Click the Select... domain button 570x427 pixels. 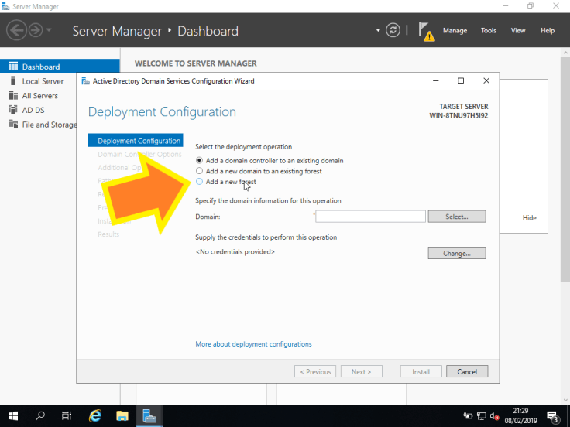pyautogui.click(x=456, y=217)
